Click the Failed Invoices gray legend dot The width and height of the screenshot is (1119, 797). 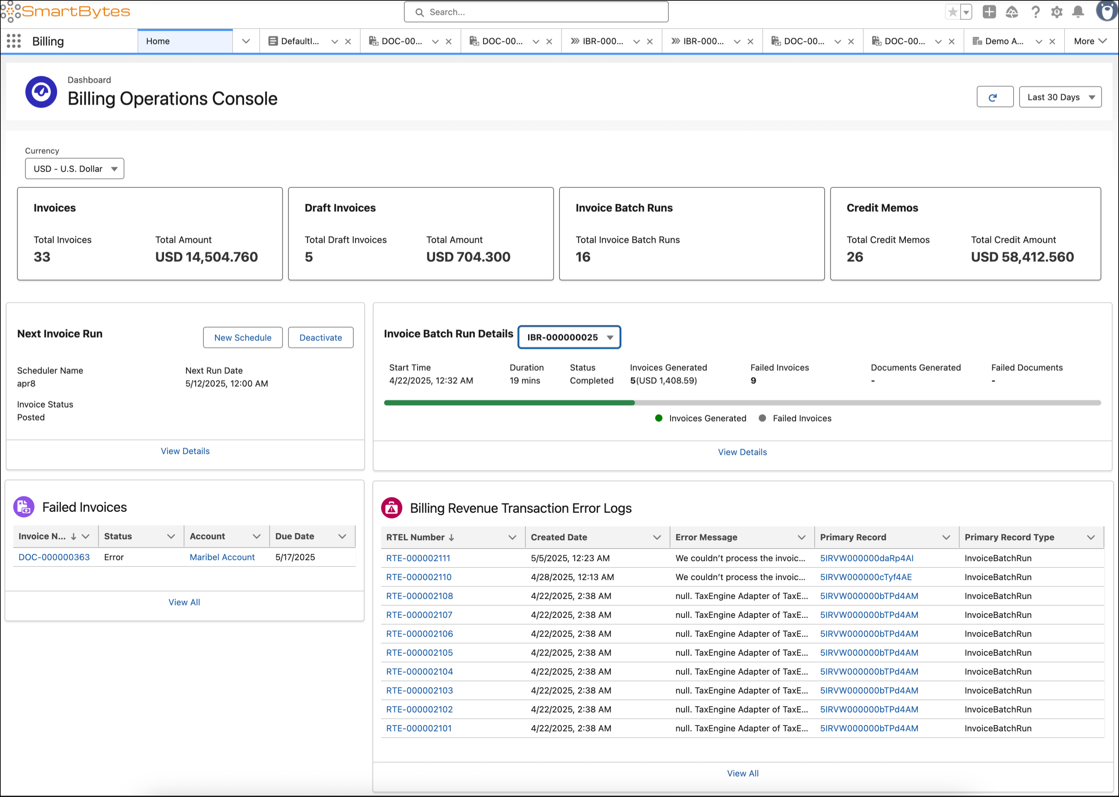pyautogui.click(x=762, y=418)
